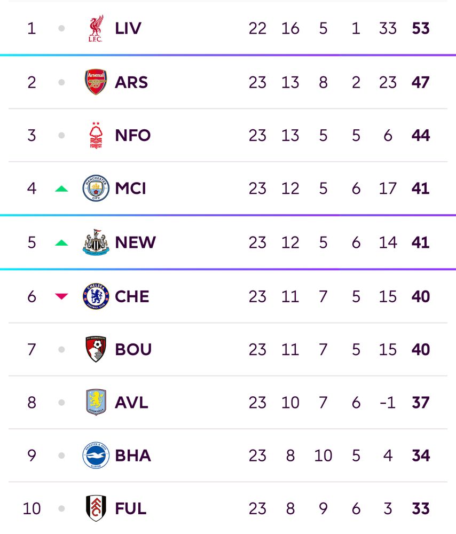
Task: Click Manchester City's green up arrow
Action: click(x=61, y=189)
